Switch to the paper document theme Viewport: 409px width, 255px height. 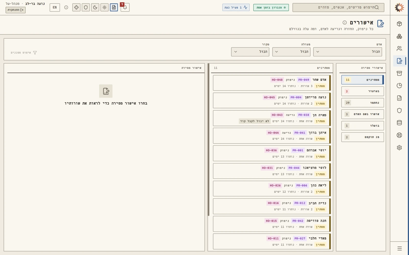coord(114,7)
